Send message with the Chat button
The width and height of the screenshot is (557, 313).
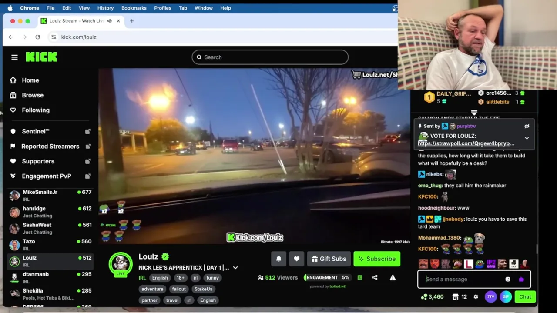(x=525, y=296)
